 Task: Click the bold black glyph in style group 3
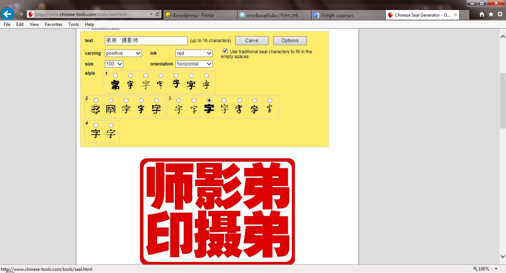point(209,109)
